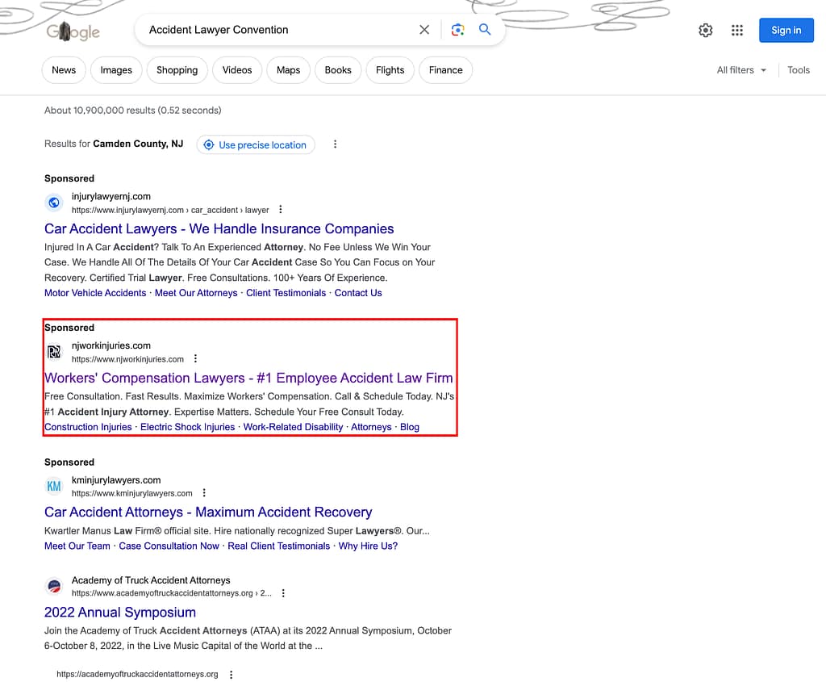Click the Google logo
The width and height of the screenshot is (826, 682).
click(73, 31)
